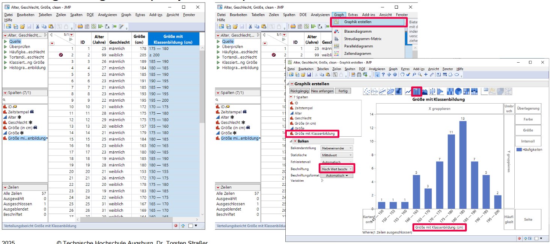The image size is (550, 244).
Task: Select the points scatter element icon
Action: 367,91
